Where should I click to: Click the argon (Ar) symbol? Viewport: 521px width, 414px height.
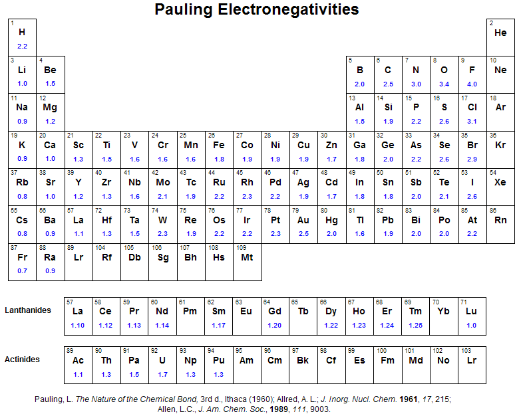(x=500, y=107)
